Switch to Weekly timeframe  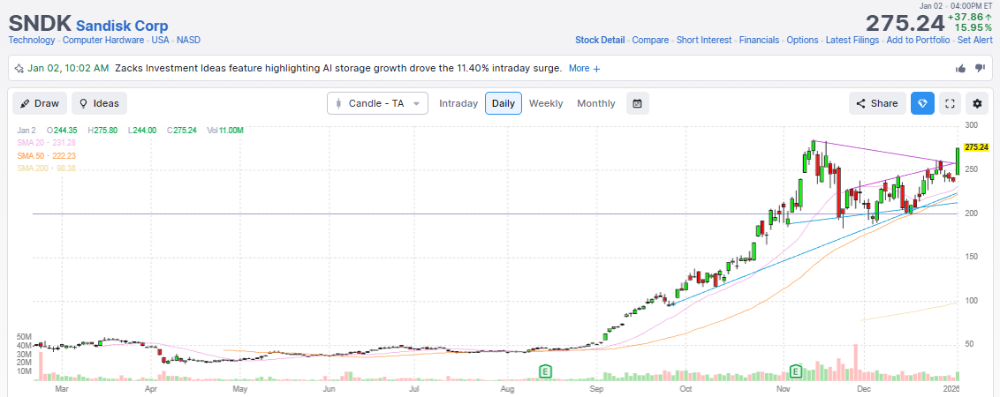pyautogui.click(x=546, y=103)
